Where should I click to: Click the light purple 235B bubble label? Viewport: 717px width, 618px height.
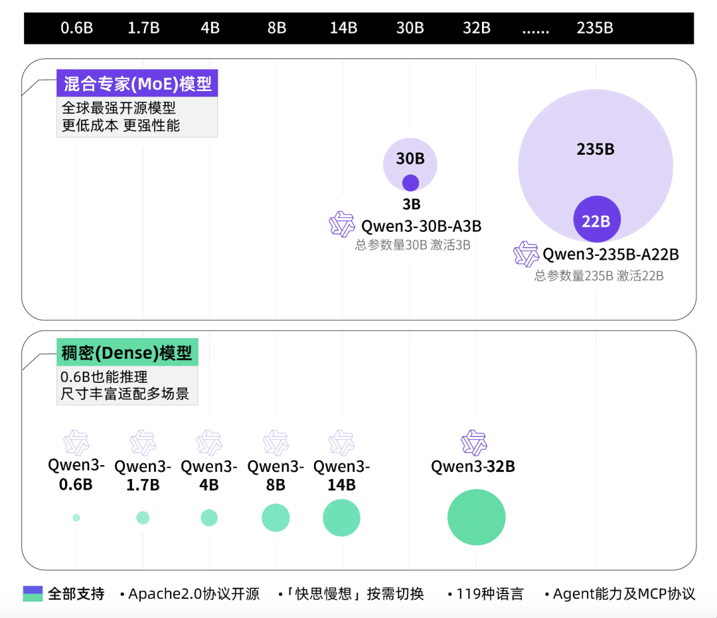tap(596, 150)
